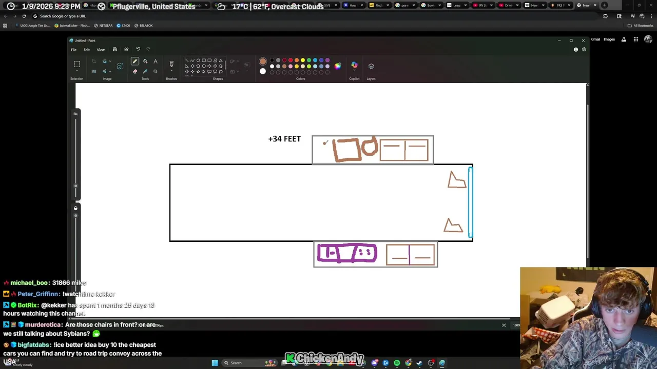The width and height of the screenshot is (657, 369).
Task: Open the BELABOX bookmark
Action: tap(144, 25)
